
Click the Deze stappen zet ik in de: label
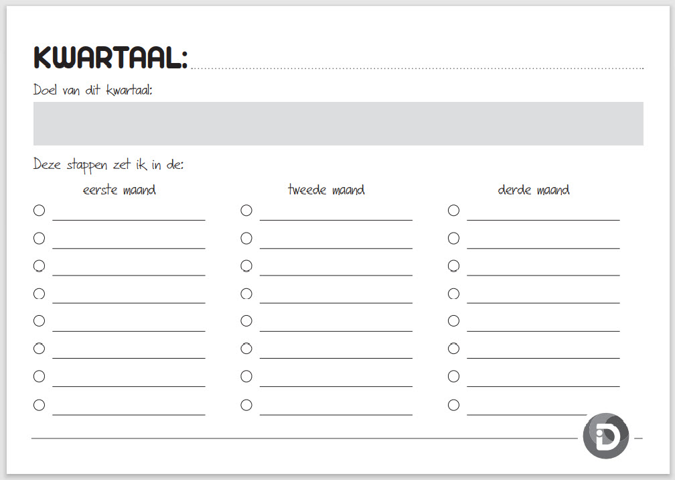pyautogui.click(x=108, y=165)
